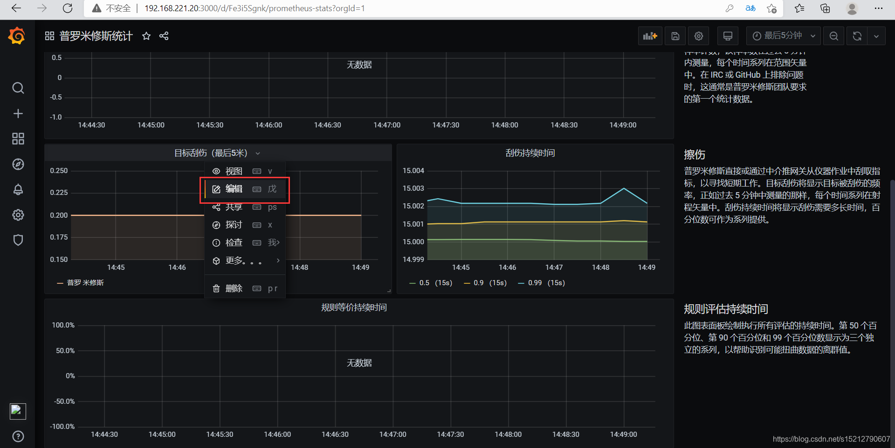Select 共享 in the panel menu

(x=245, y=207)
